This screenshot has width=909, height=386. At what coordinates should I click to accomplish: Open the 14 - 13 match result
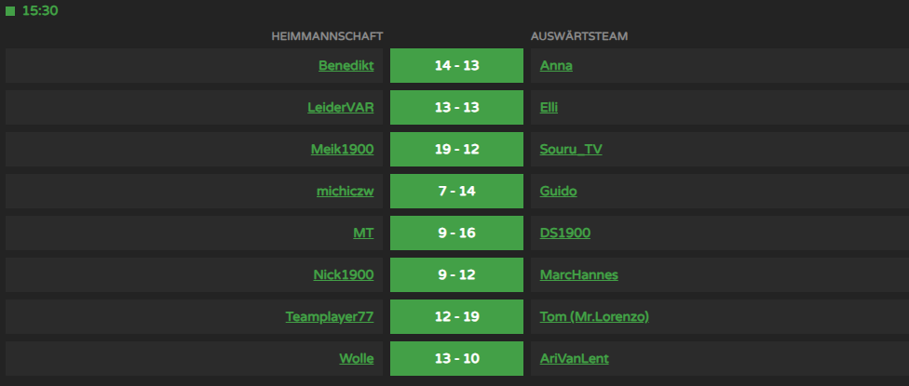pyautogui.click(x=456, y=65)
